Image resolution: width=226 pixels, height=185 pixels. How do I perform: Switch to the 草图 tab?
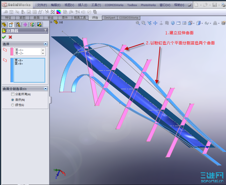pyautogui.click(x=22, y=18)
